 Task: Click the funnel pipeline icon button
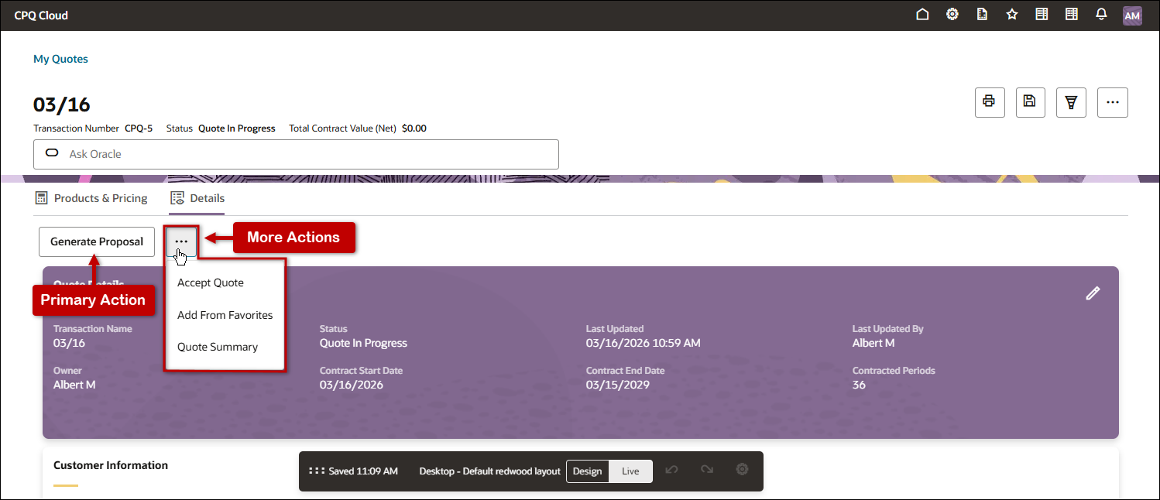pos(1071,101)
